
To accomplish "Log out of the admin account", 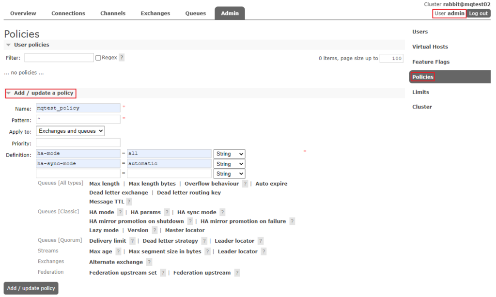I will click(478, 14).
